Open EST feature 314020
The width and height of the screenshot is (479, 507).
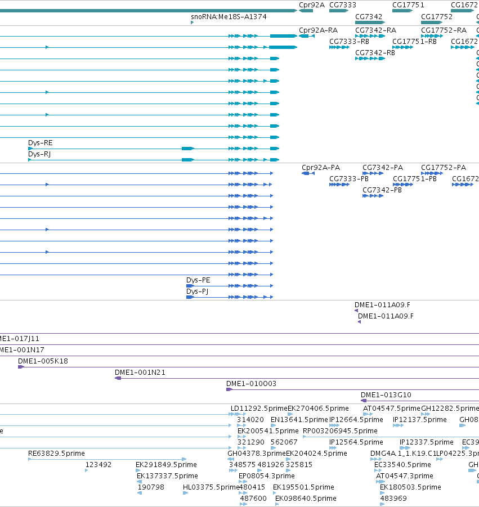241,425
